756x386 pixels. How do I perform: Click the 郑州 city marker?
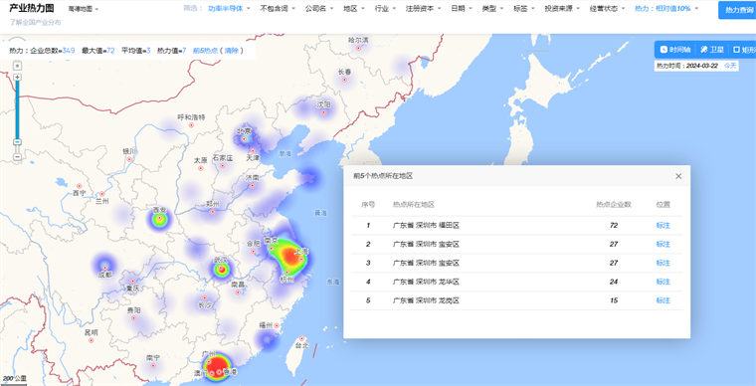coord(212,212)
